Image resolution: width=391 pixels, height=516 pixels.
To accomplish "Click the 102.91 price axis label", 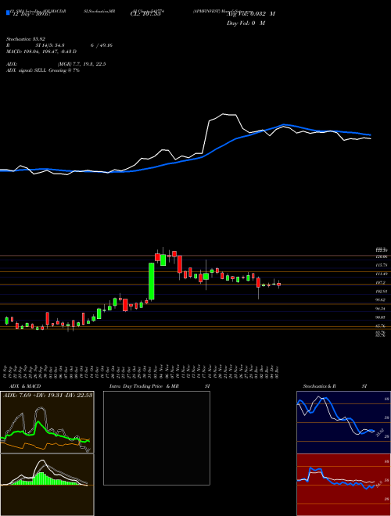I will (381, 292).
